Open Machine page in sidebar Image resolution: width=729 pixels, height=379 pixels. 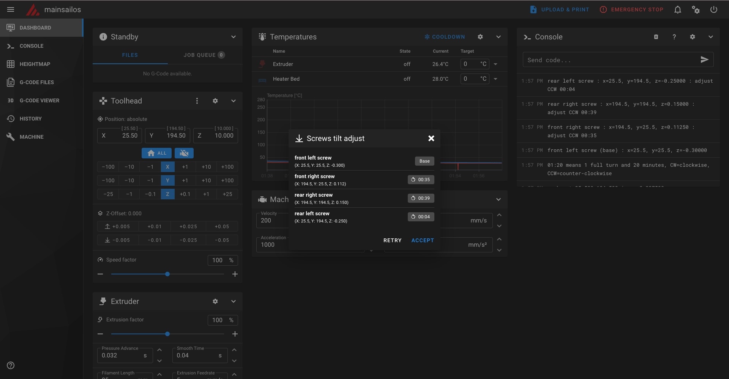point(41,137)
